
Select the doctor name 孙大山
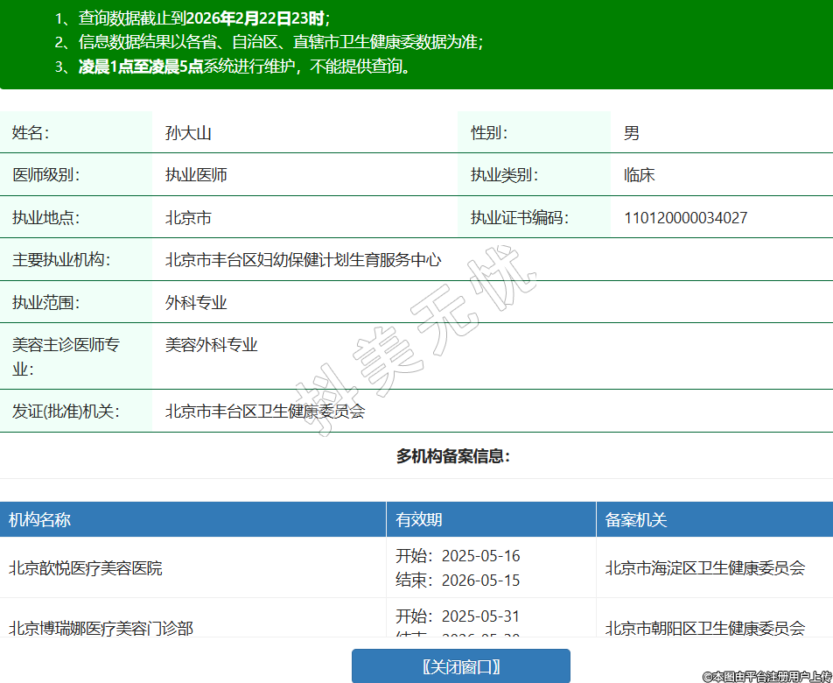[x=188, y=133]
